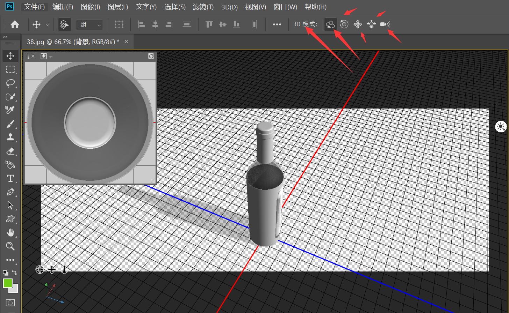Select the 3D camera zoom icon
Viewport: 509px width, 313px height.
tap(385, 24)
